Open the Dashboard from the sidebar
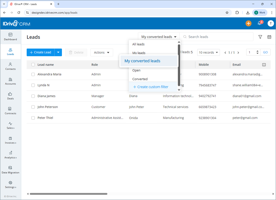276x200 pixels. (x=10, y=37)
